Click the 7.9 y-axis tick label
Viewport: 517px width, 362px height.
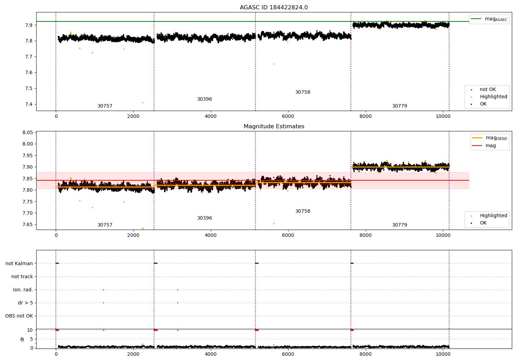point(29,25)
